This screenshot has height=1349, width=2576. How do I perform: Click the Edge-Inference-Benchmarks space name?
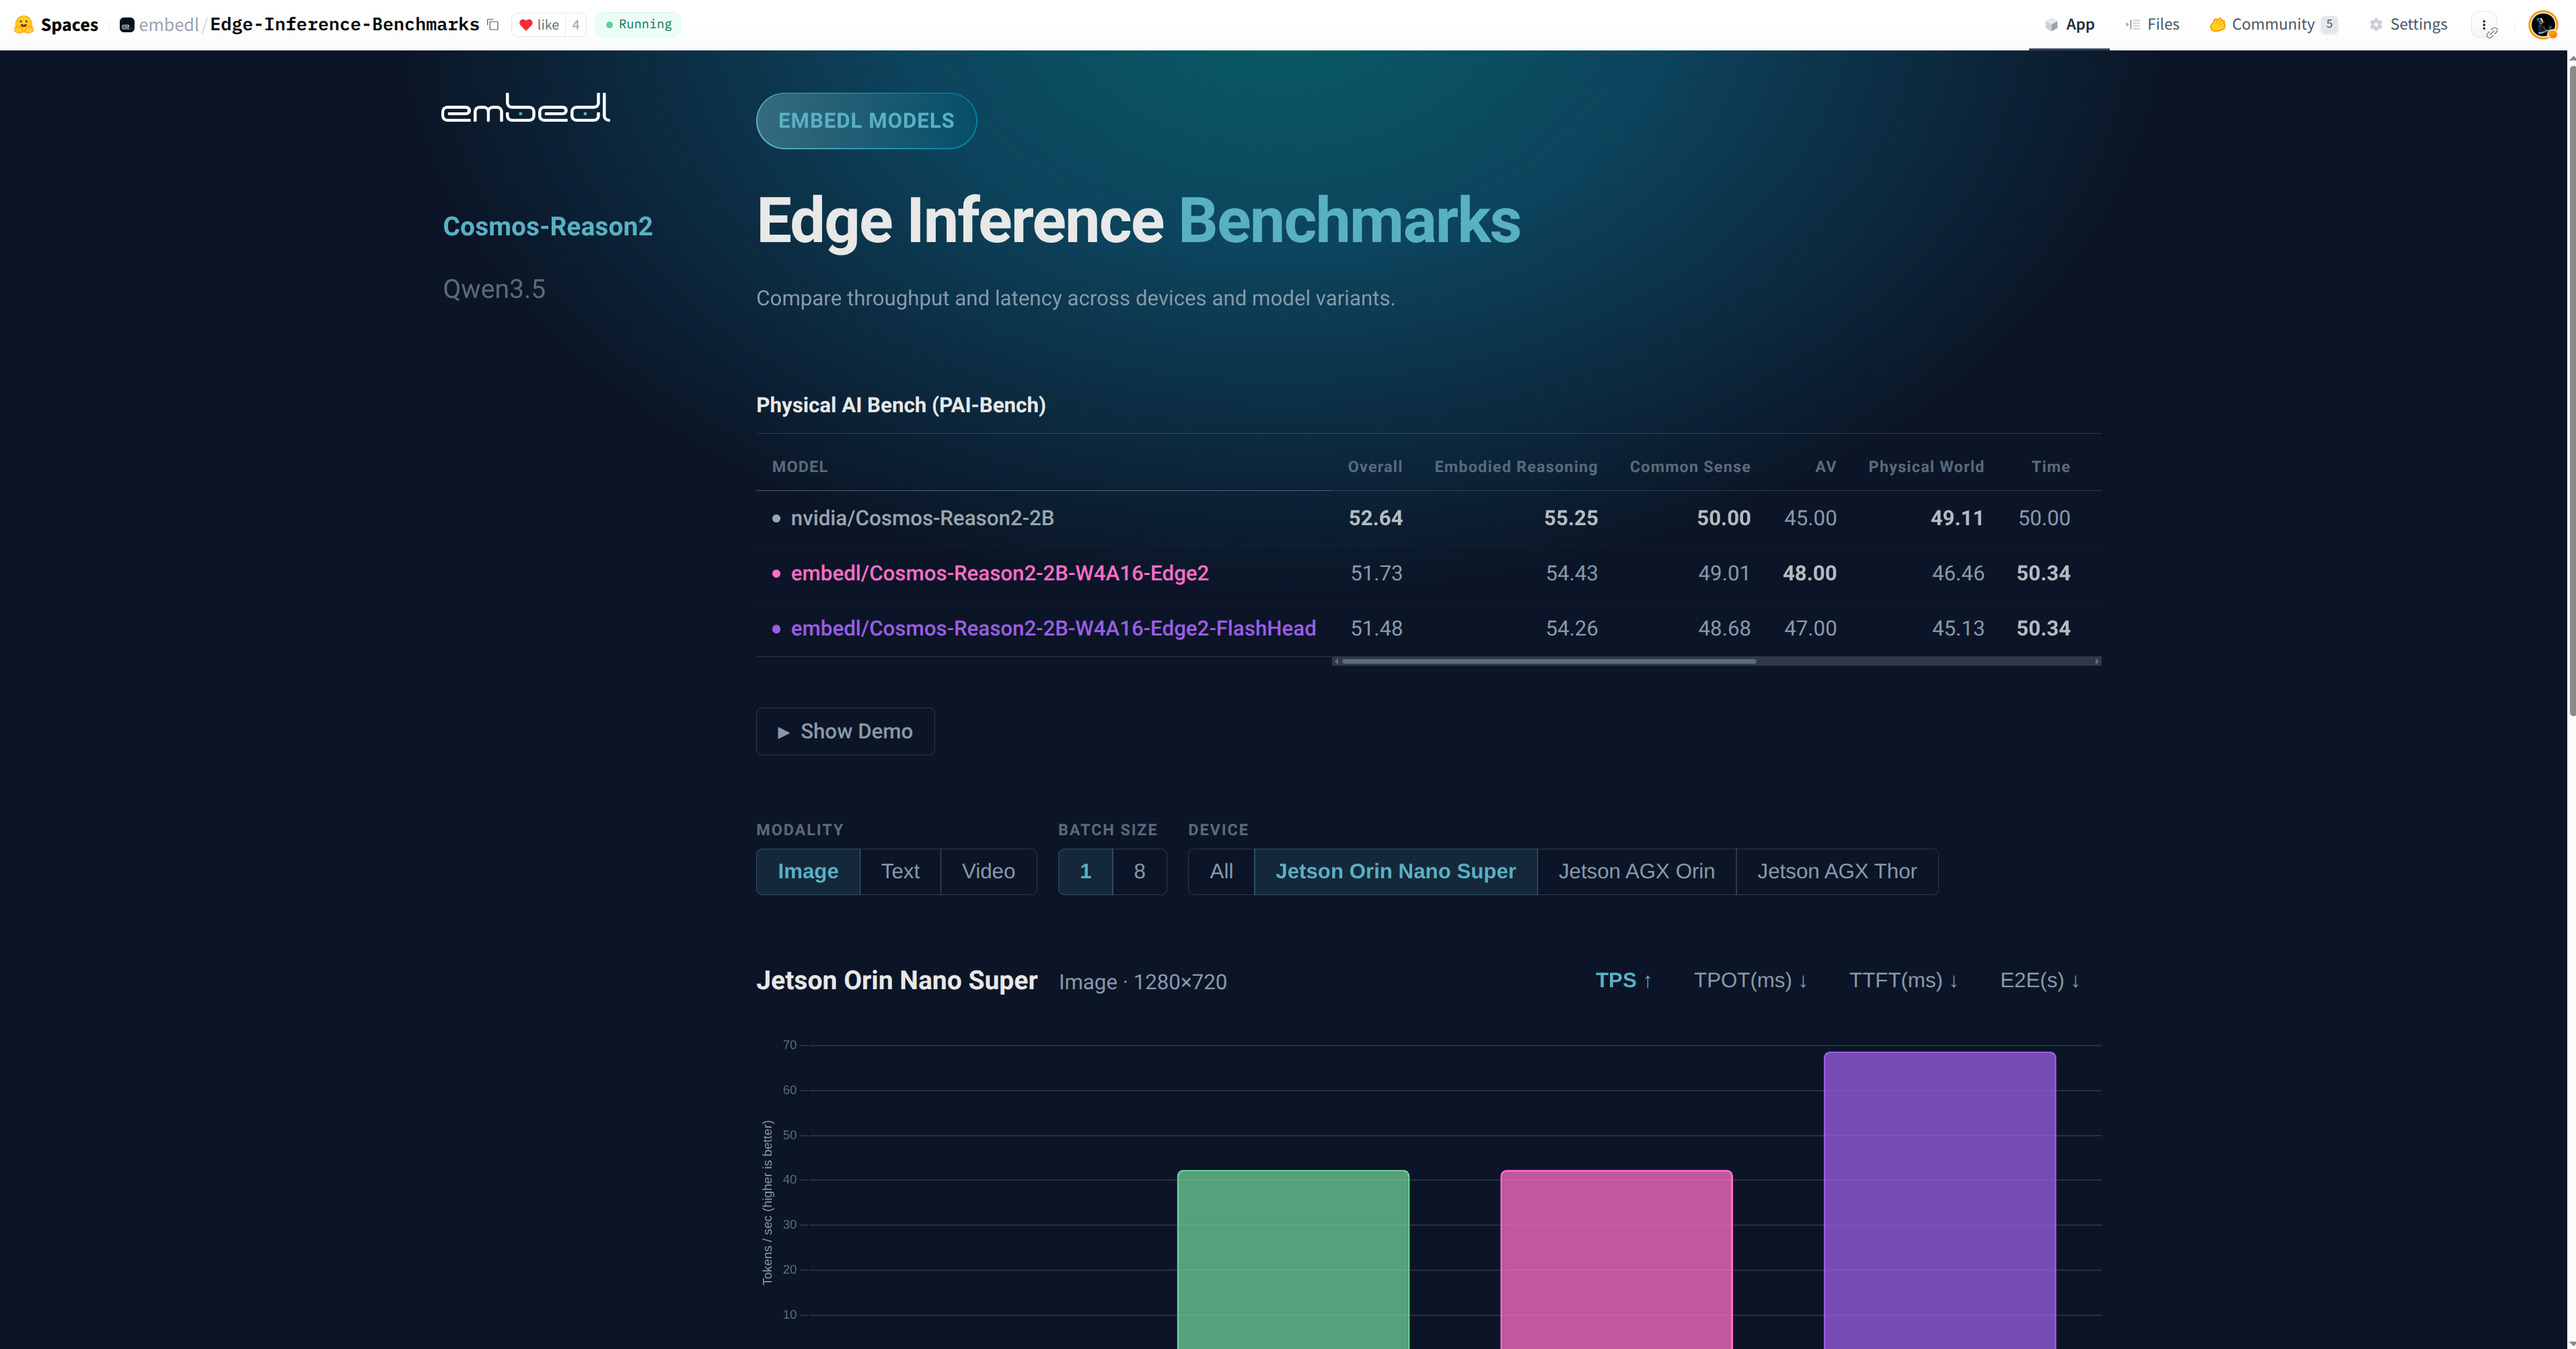click(x=344, y=25)
